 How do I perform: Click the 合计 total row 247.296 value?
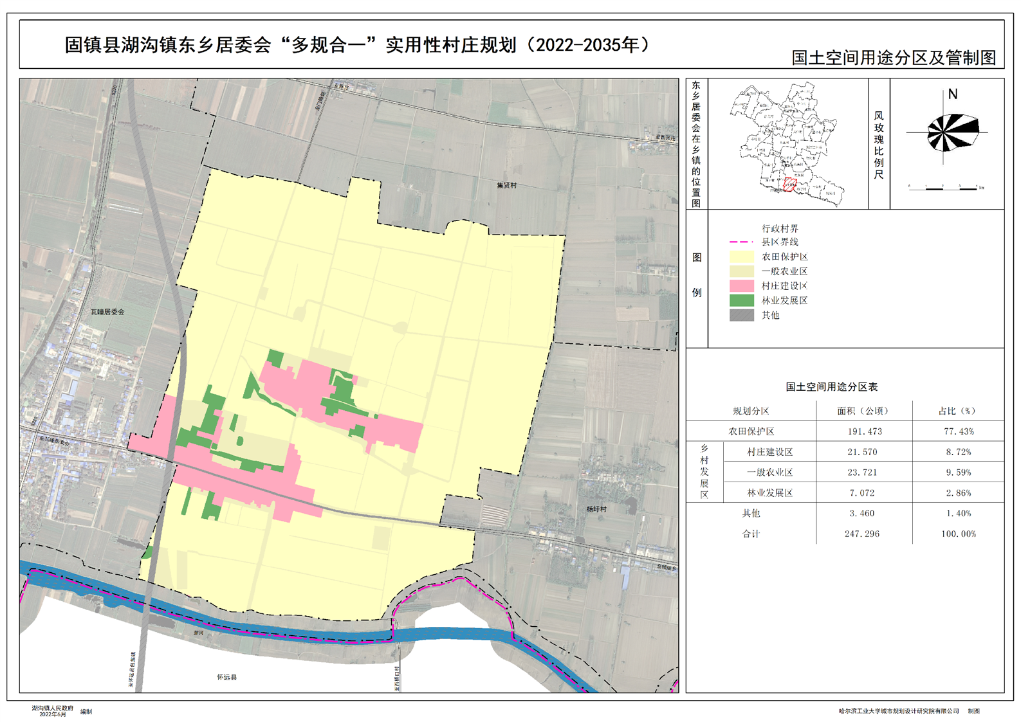[x=861, y=534]
